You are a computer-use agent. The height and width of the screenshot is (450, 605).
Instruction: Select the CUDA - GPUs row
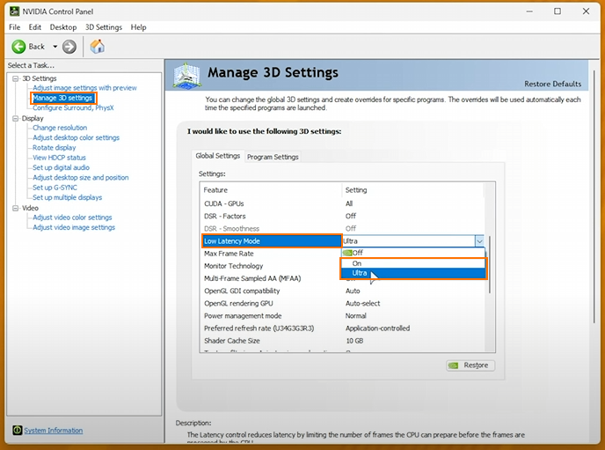click(x=344, y=203)
